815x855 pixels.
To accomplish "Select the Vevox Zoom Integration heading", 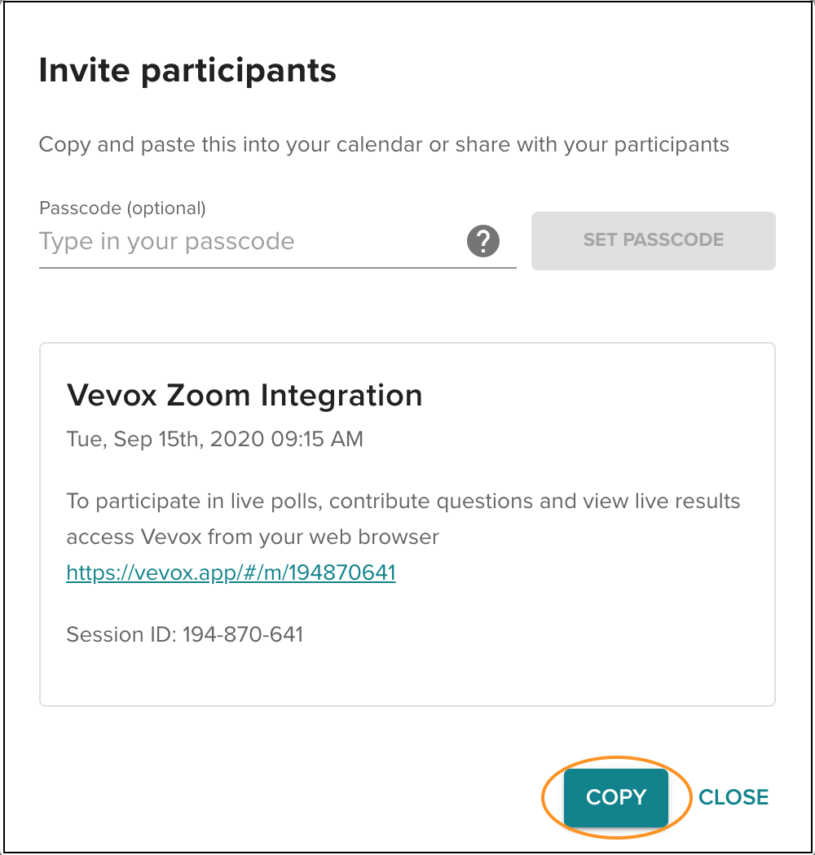I will pyautogui.click(x=244, y=395).
